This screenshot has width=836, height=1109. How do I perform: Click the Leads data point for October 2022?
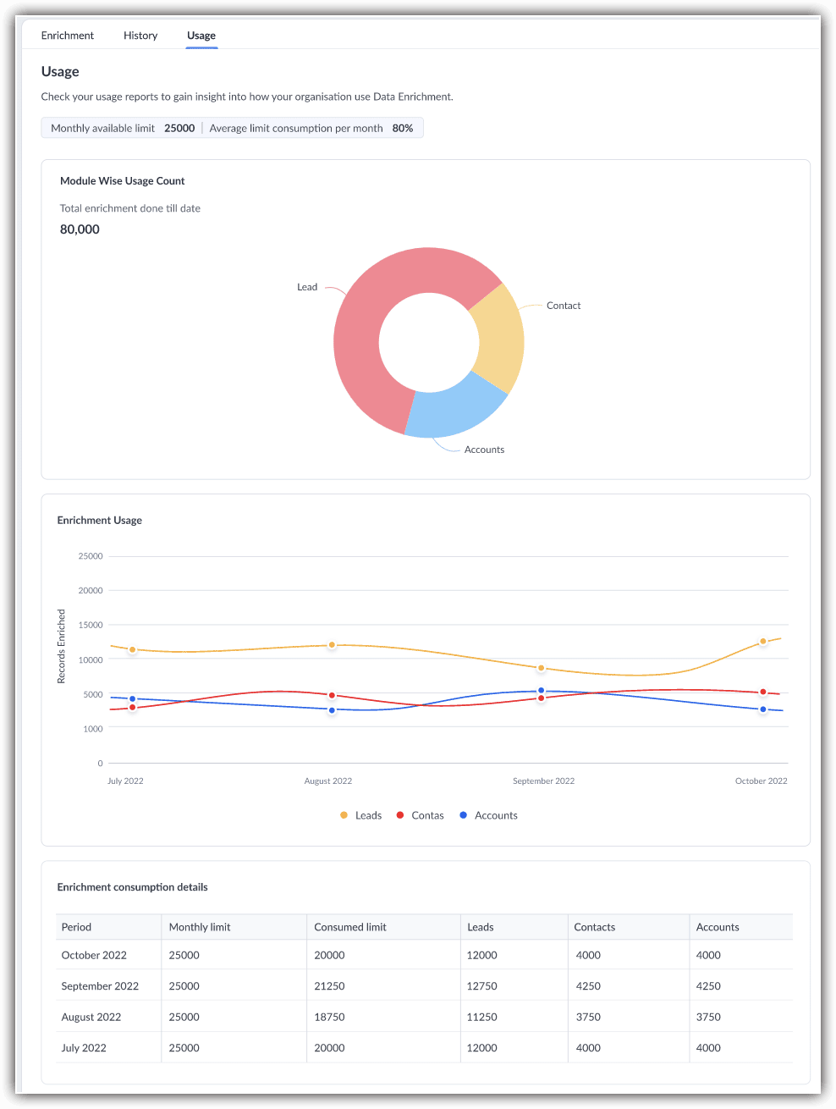(762, 642)
